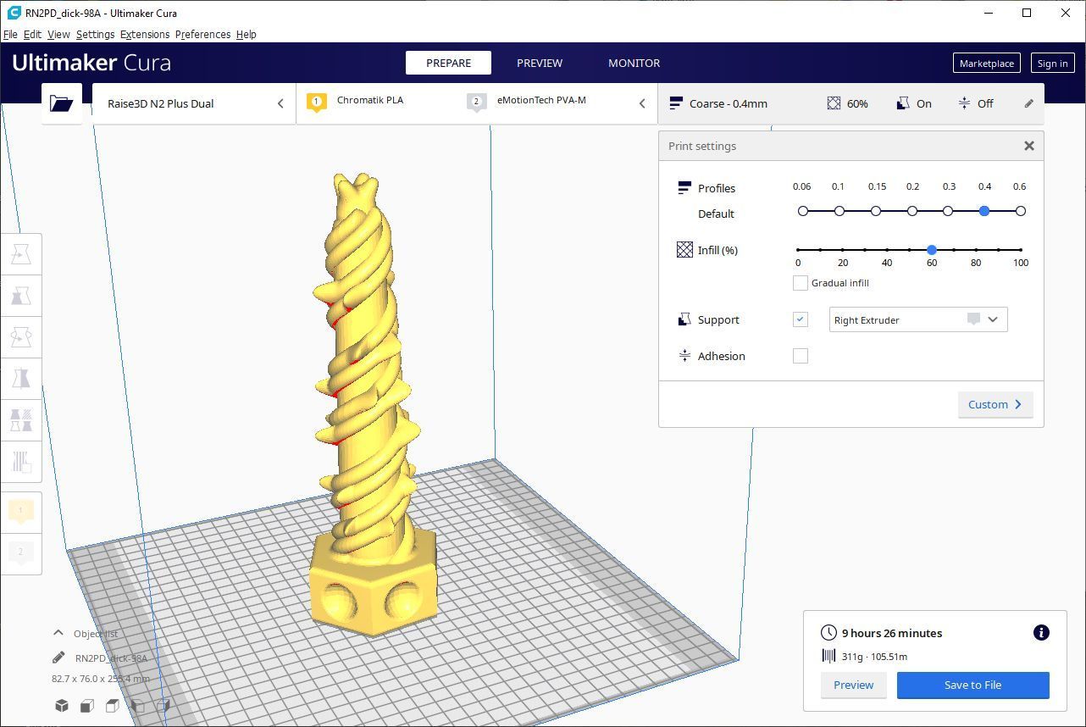Select the Mirror tool in left toolbar
Viewport: 1086px width, 727px height.
click(21, 378)
